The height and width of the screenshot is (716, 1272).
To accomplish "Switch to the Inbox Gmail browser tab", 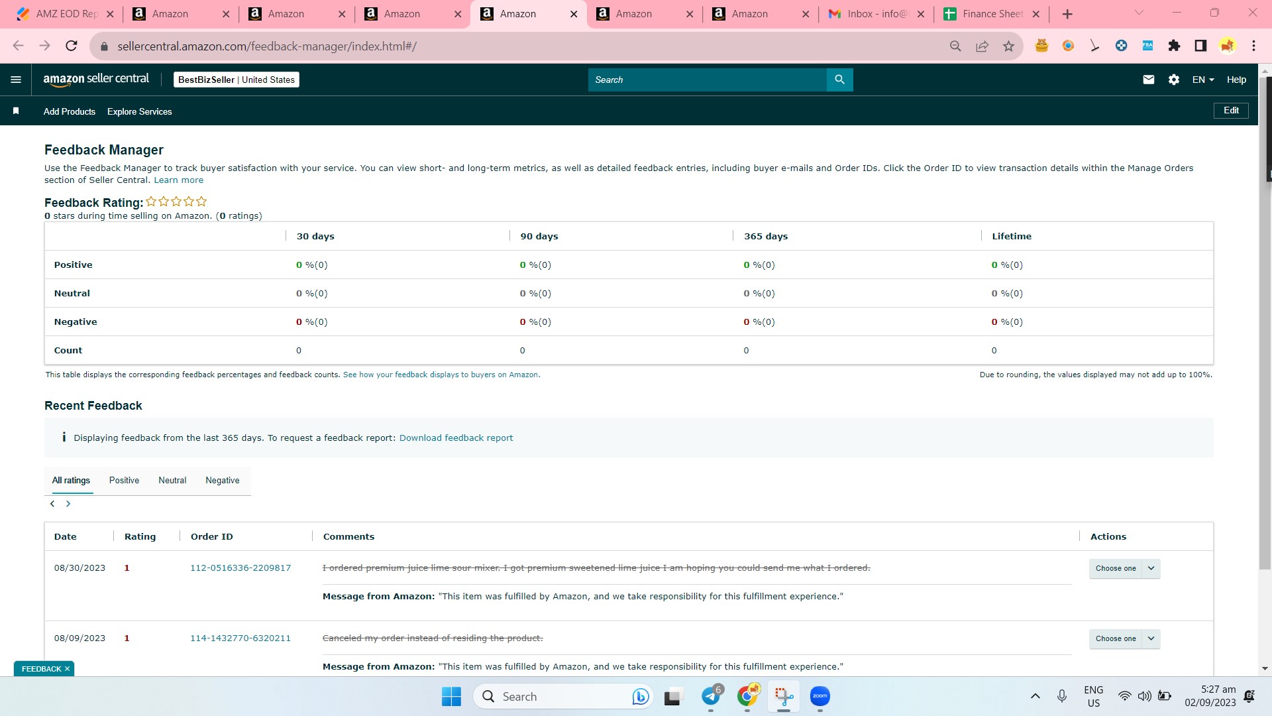I will tap(874, 14).
